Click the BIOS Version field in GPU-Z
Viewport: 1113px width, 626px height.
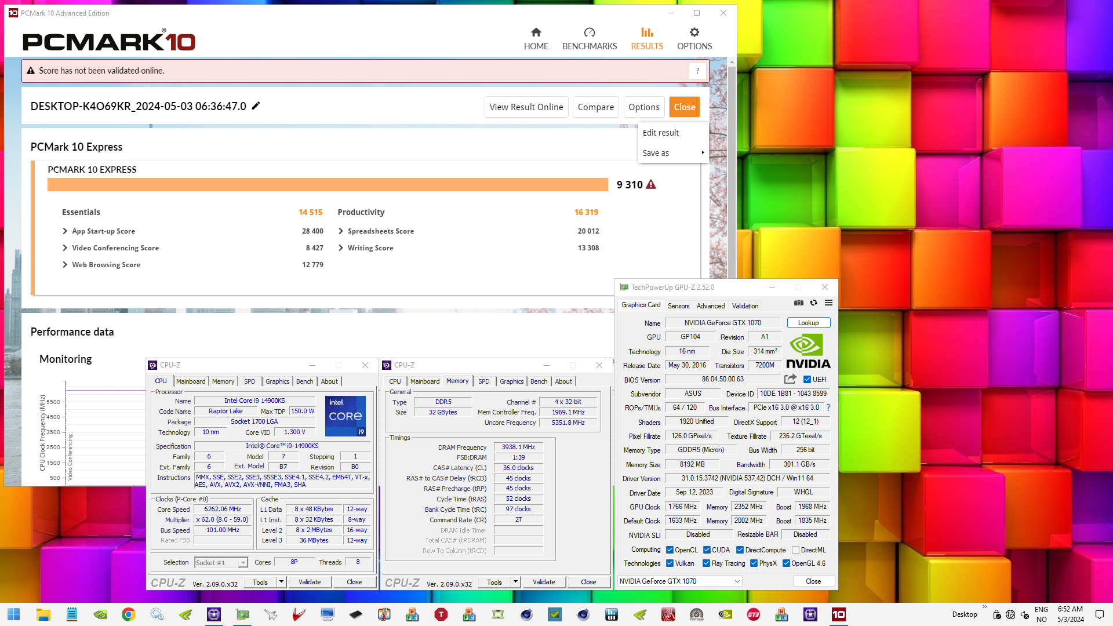coord(723,379)
